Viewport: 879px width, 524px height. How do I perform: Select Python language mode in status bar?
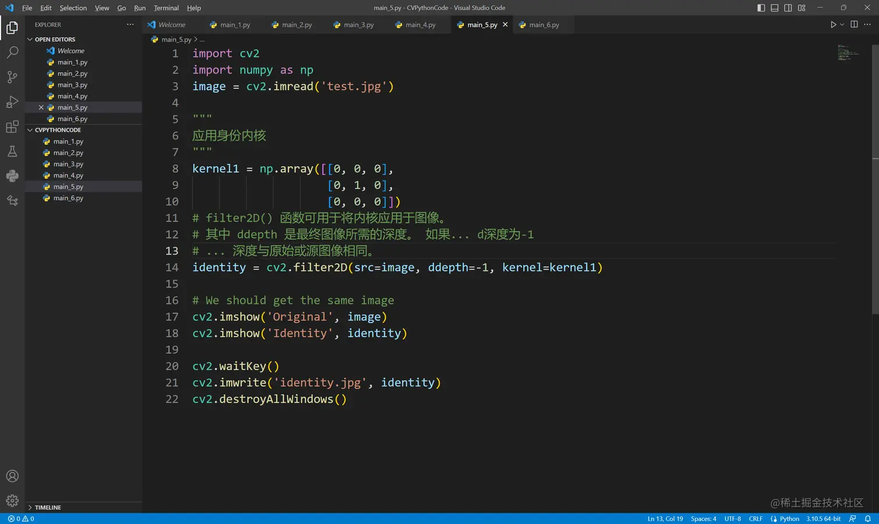point(789,519)
